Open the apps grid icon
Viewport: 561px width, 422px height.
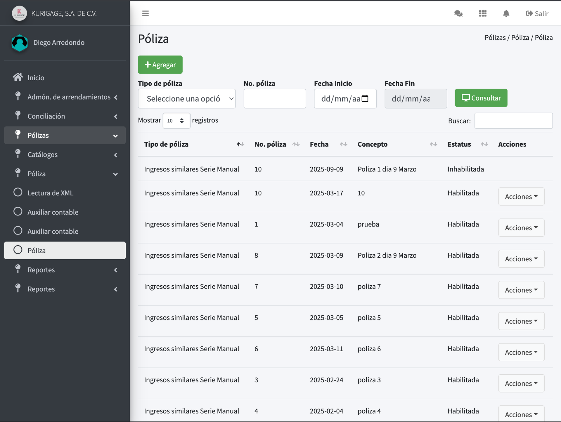coord(483,13)
